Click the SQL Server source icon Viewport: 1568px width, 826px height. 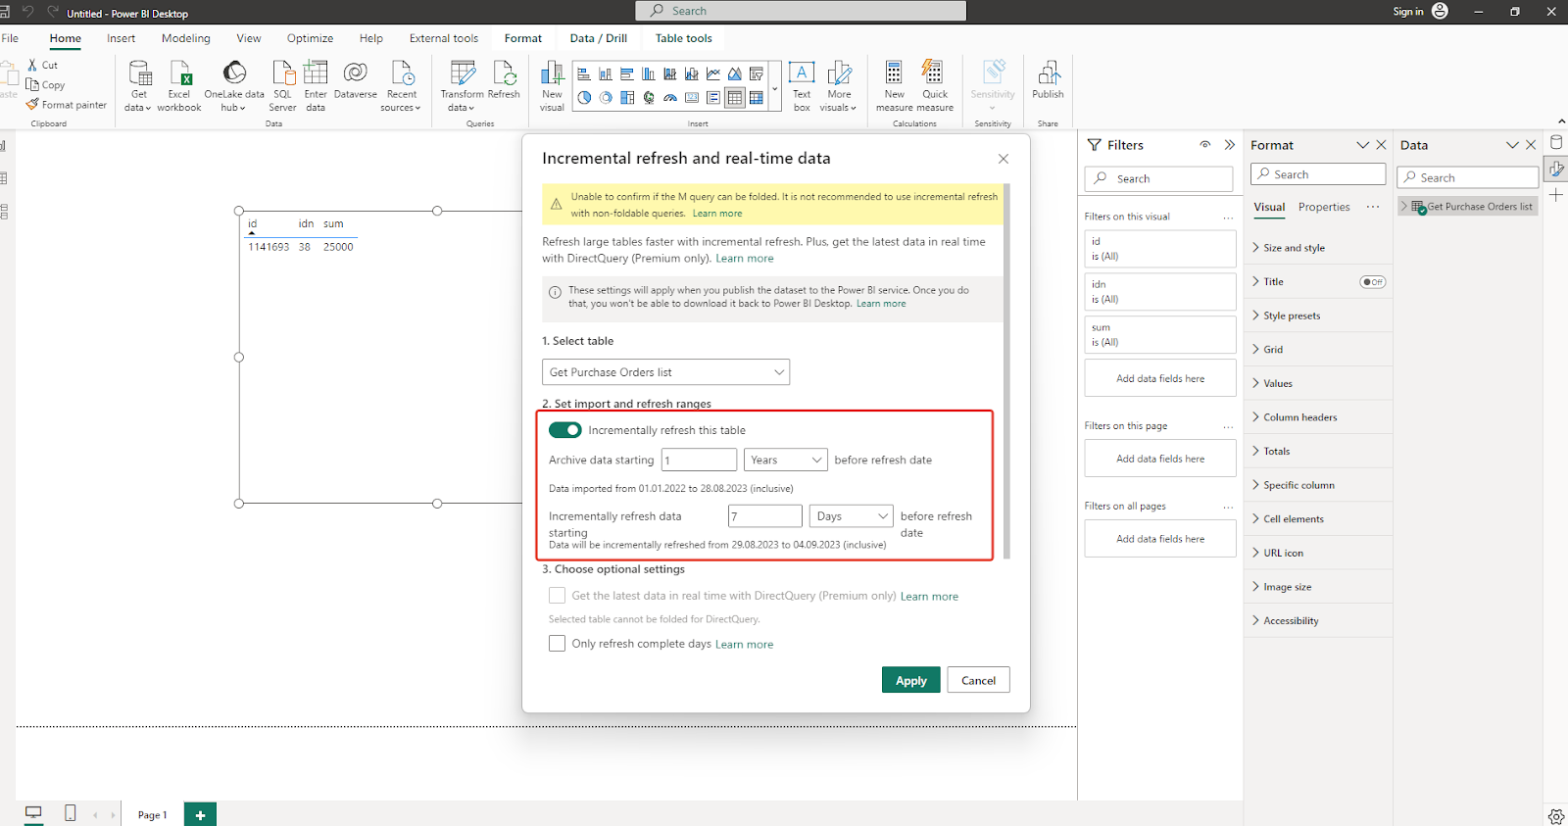coord(282,85)
